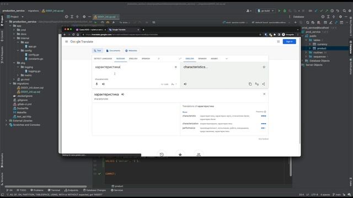Reload page in the browser toolbar

pos(73,35)
